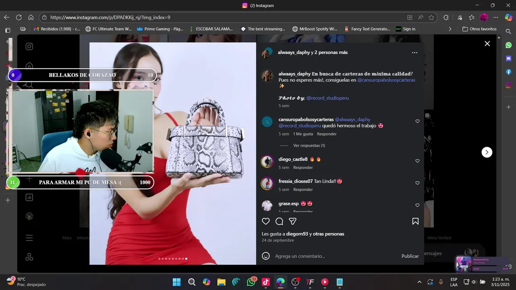Viewport: 516px width, 290px height.
Task: Close the Instagram post overlay
Action: click(487, 43)
